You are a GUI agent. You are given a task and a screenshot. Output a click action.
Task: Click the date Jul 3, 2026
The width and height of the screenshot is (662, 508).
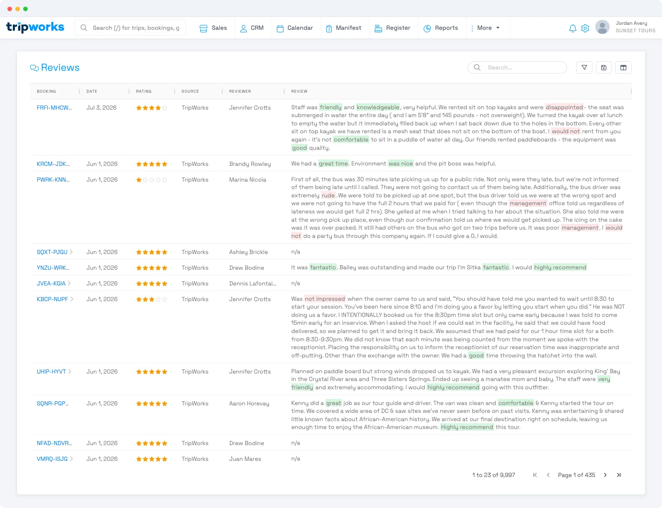tap(101, 108)
